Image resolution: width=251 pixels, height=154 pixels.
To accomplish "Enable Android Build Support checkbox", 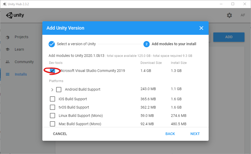I will point(59,90).
